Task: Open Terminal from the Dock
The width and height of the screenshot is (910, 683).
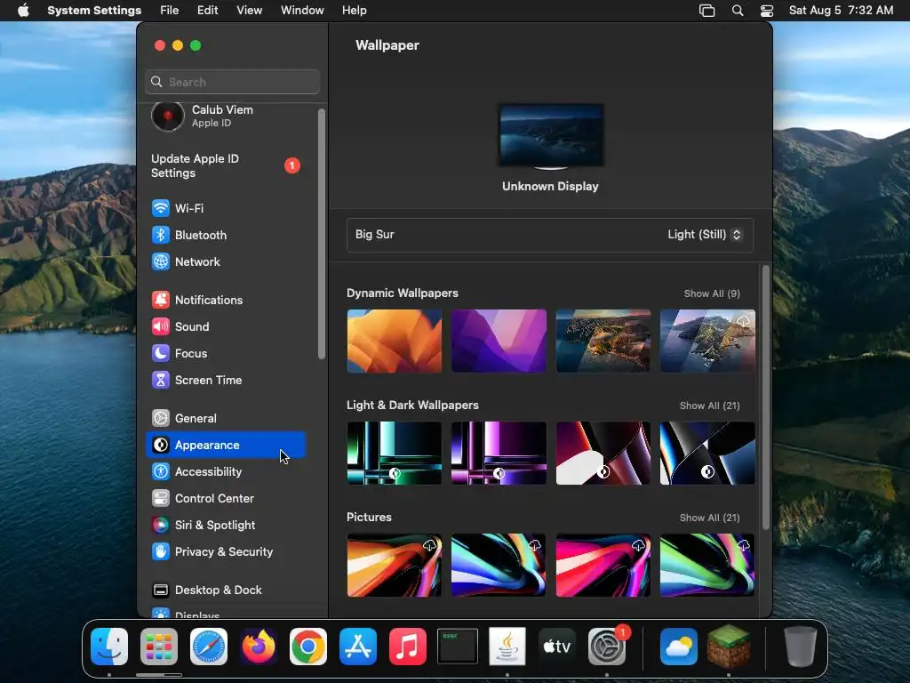Action: [x=458, y=647]
